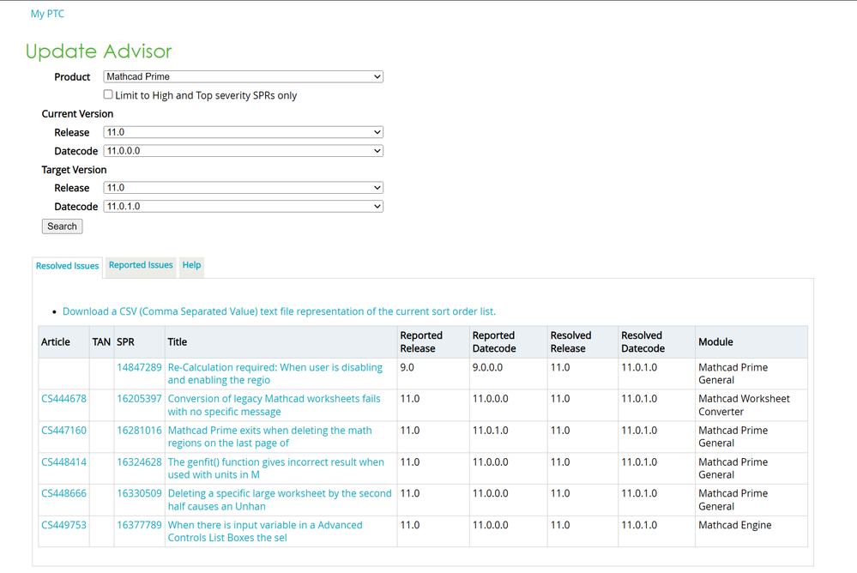Viewport: 857px width, 573px height.
Task: Switch to the Resolved Issues tab
Action: pos(67,266)
